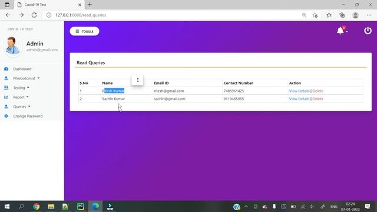Expand the Queries menu

[21, 107]
